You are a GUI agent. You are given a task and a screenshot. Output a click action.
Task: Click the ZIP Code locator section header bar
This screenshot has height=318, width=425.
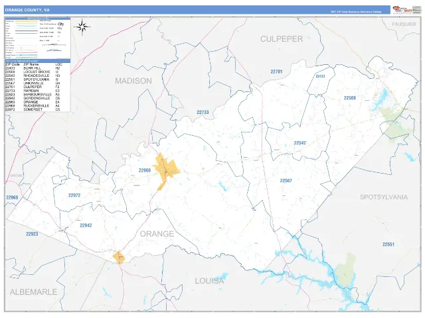click(38, 61)
